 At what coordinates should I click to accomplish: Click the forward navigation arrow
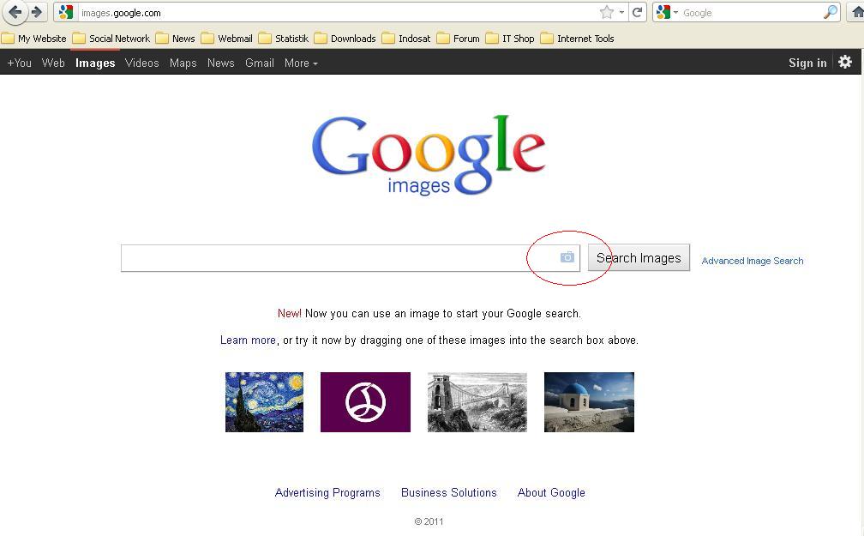34,12
